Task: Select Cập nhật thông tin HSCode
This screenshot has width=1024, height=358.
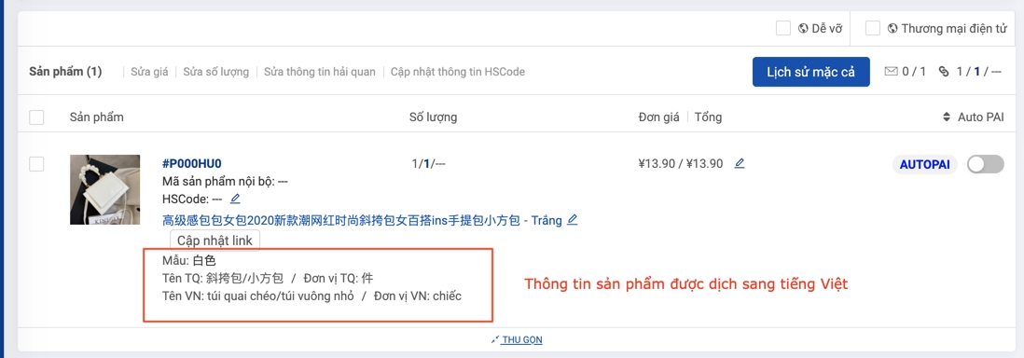Action: (458, 72)
